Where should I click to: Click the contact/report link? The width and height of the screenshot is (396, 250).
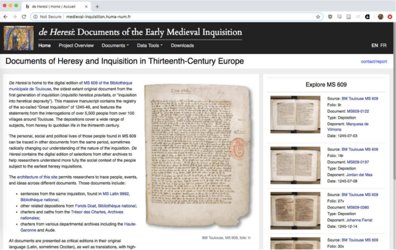pos(374,61)
